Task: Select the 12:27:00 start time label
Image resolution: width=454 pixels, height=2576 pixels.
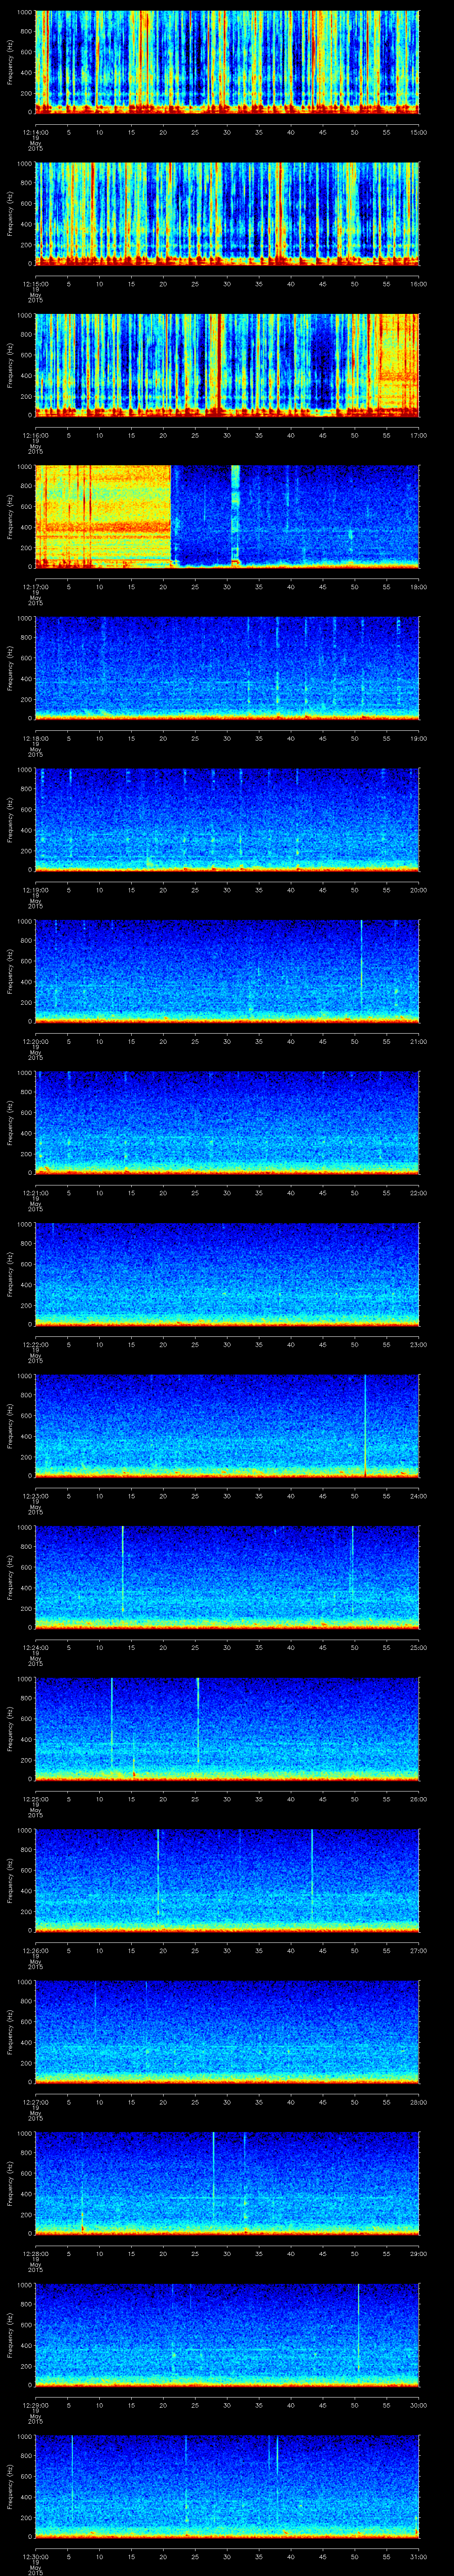Action: 36,2102
